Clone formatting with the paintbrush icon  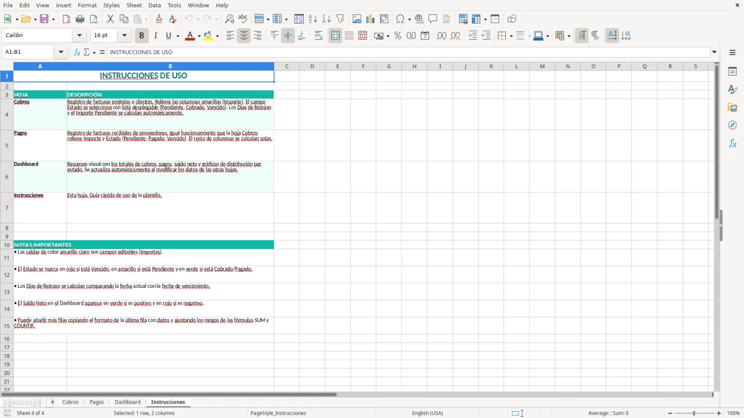tap(159, 19)
